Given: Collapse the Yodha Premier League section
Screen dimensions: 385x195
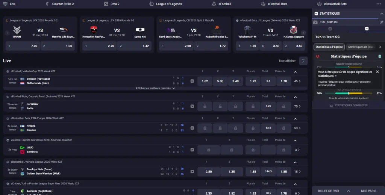Looking at the screenshot, I should click(x=296, y=184).
